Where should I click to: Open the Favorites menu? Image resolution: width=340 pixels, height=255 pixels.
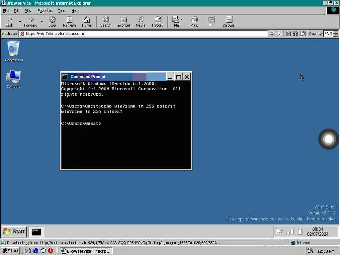click(x=45, y=11)
